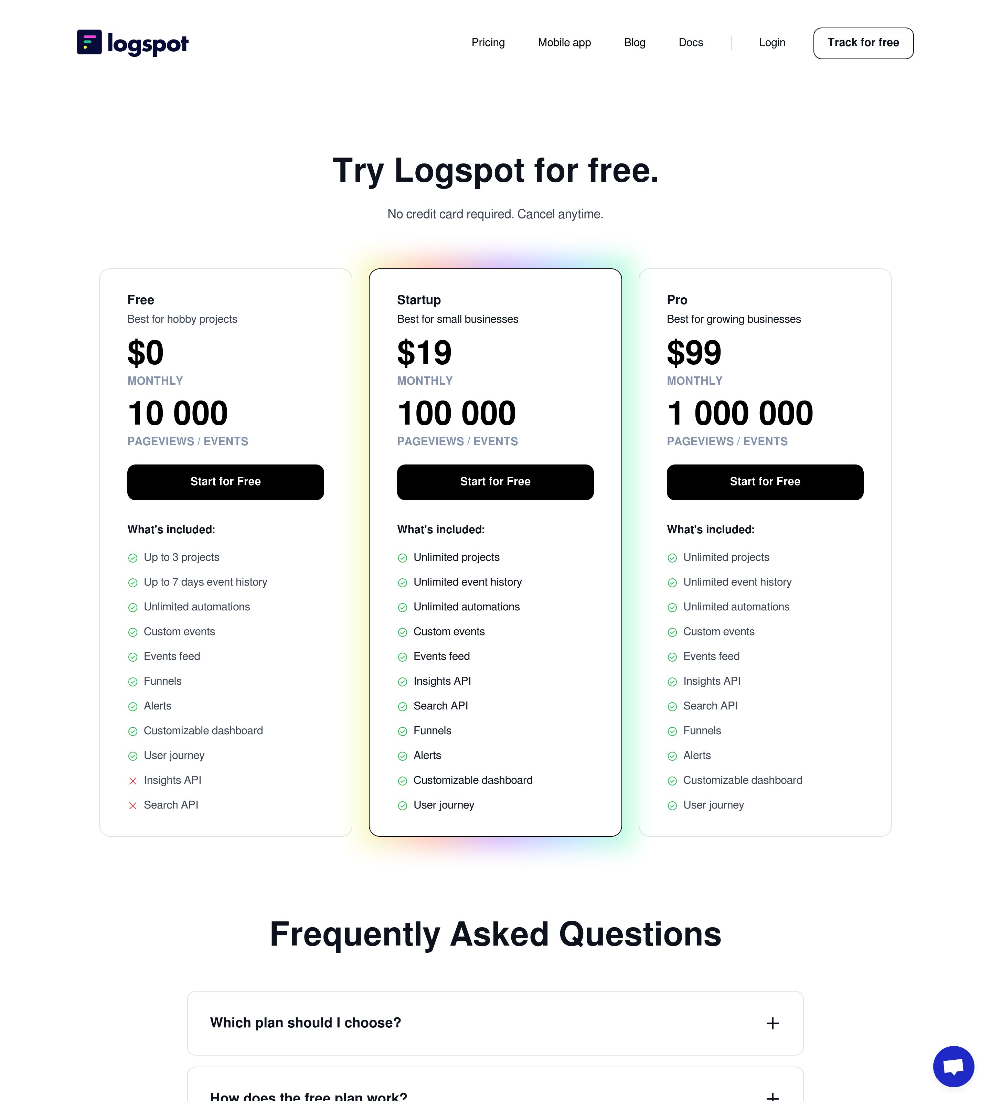Go to the Mobile app page

click(564, 42)
